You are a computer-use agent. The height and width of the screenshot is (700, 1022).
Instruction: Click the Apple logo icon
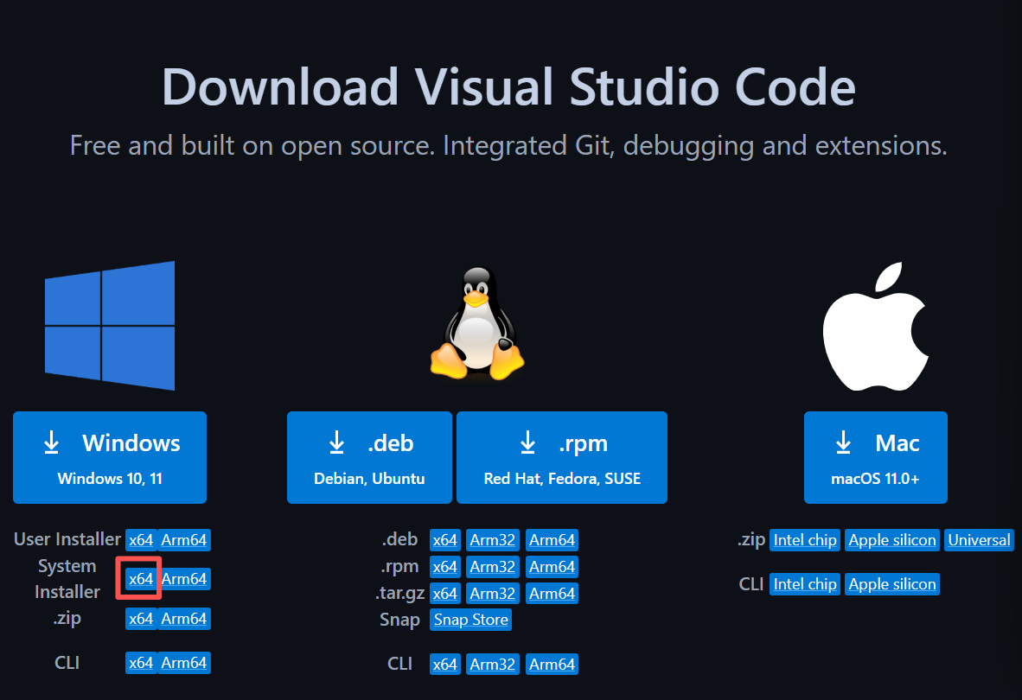pos(875,328)
